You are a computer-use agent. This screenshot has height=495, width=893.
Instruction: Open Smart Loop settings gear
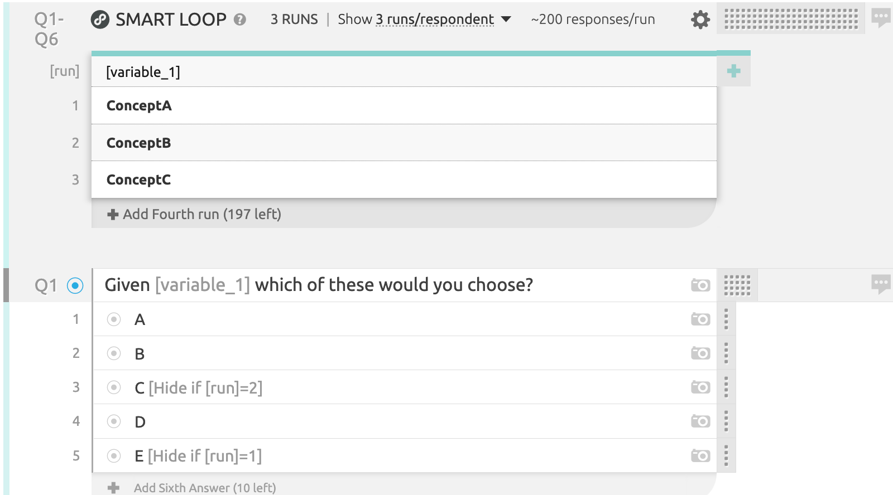pyautogui.click(x=700, y=20)
